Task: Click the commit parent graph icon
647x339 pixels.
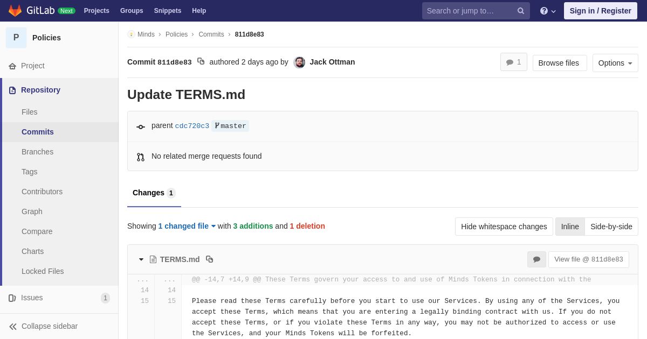Action: (141, 127)
